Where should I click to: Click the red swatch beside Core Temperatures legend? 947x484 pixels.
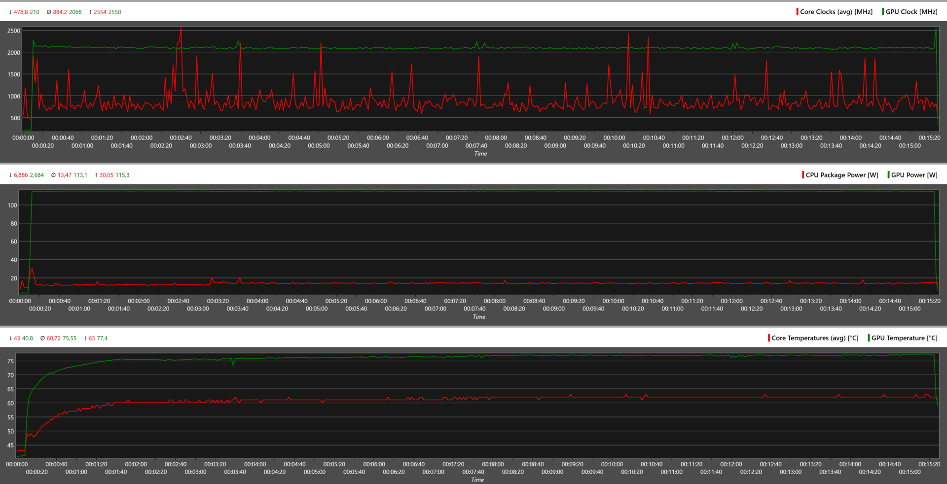(769, 338)
